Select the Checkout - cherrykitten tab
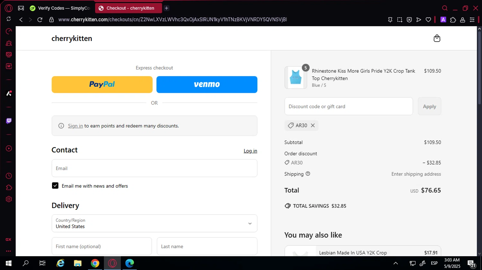The height and width of the screenshot is (270, 482). [129, 8]
